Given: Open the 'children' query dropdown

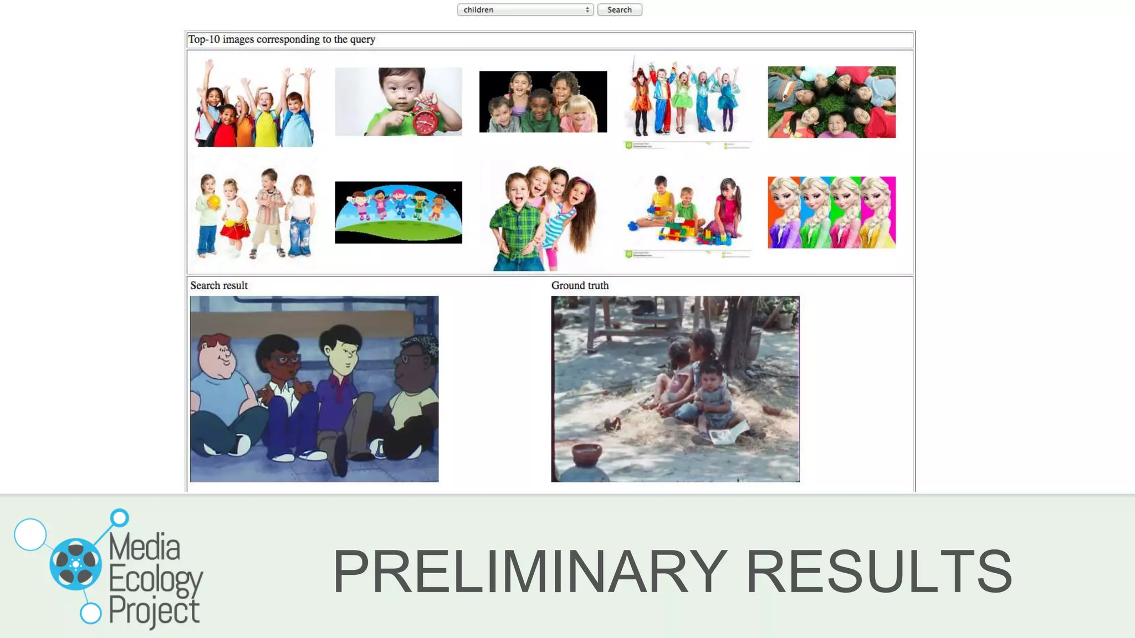Looking at the screenshot, I should (525, 10).
